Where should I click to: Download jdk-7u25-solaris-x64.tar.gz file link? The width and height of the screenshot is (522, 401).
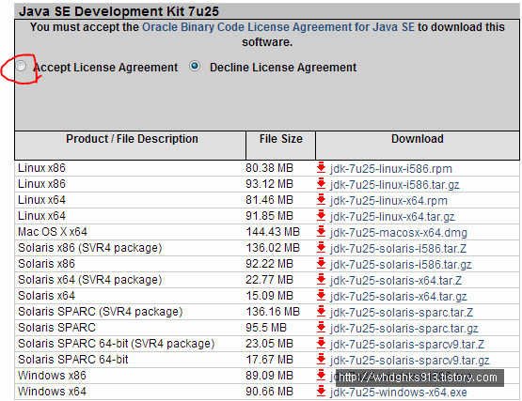point(398,297)
